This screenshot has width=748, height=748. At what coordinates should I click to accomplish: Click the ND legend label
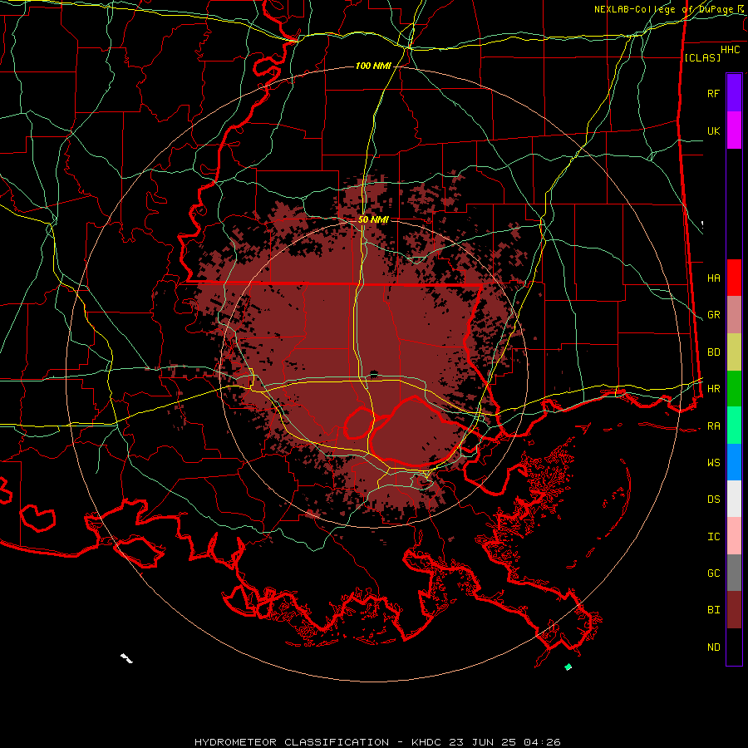pos(713,647)
